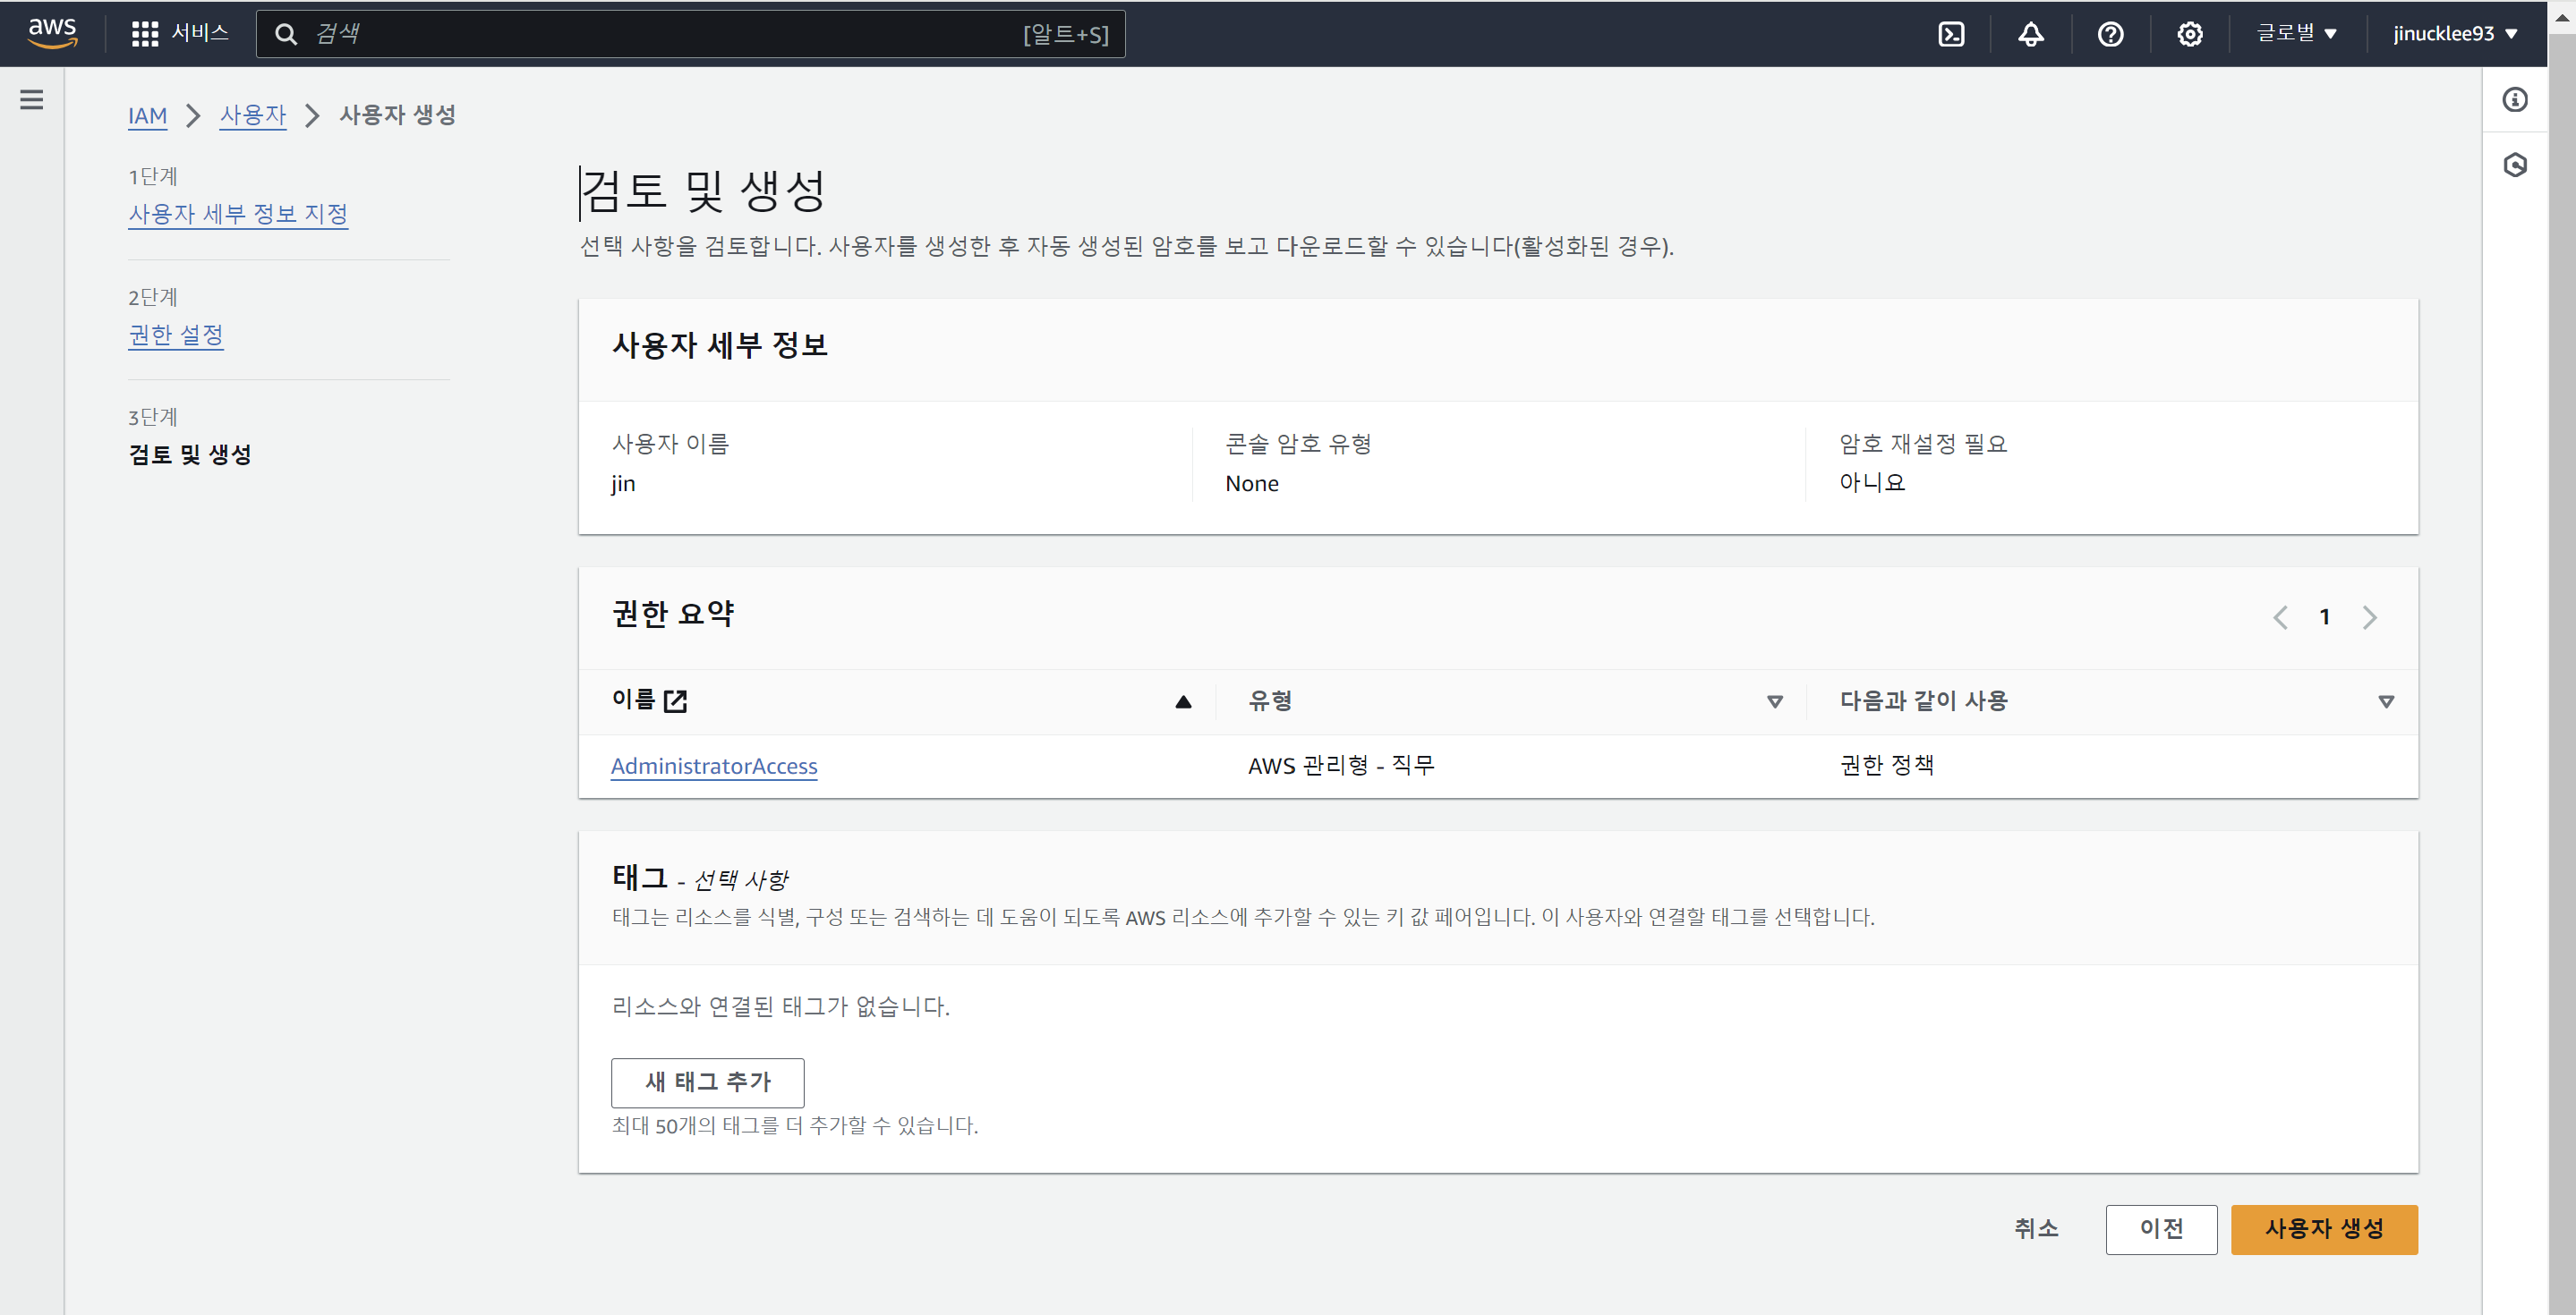
Task: Click the 취소 cancel button
Action: pyautogui.click(x=2036, y=1228)
